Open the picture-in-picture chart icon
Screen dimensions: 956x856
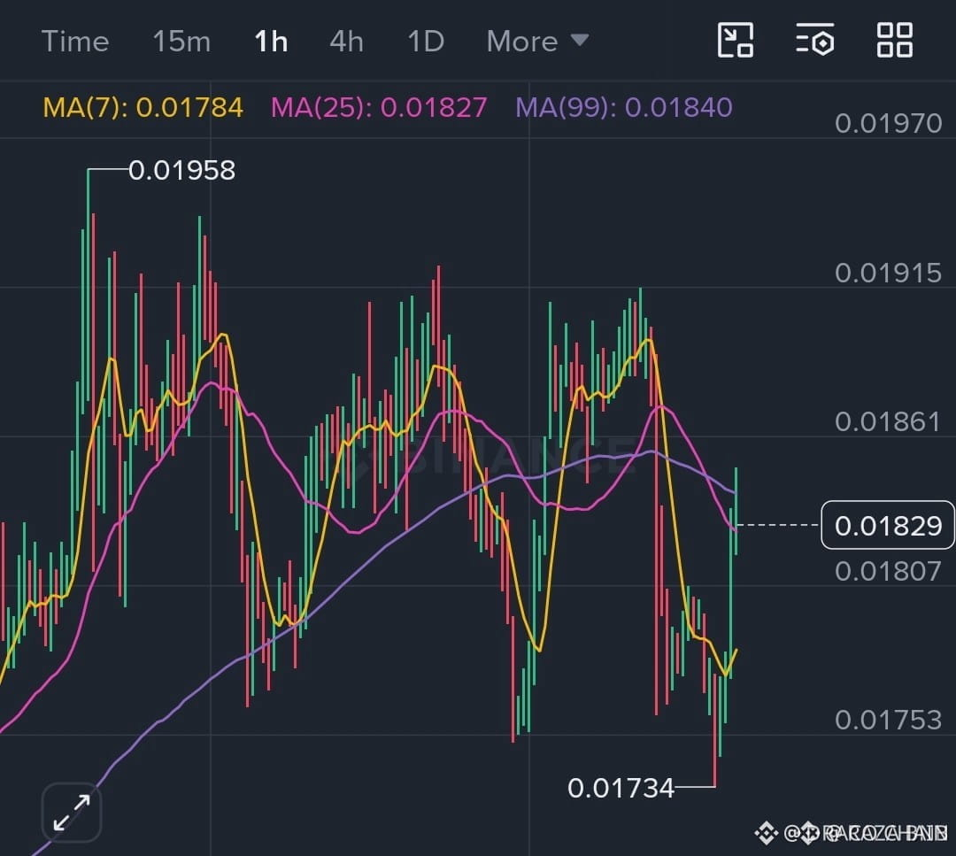pyautogui.click(x=736, y=40)
